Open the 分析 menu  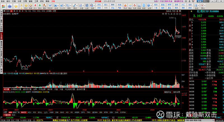(19, 1)
